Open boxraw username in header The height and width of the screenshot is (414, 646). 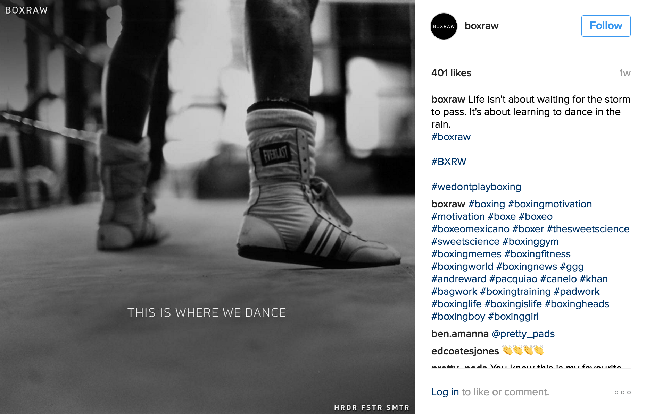(x=481, y=26)
